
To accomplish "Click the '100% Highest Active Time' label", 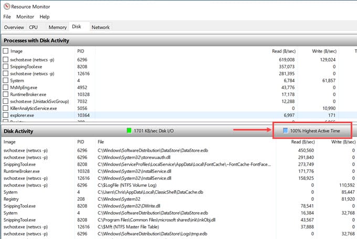I will click(315, 131).
